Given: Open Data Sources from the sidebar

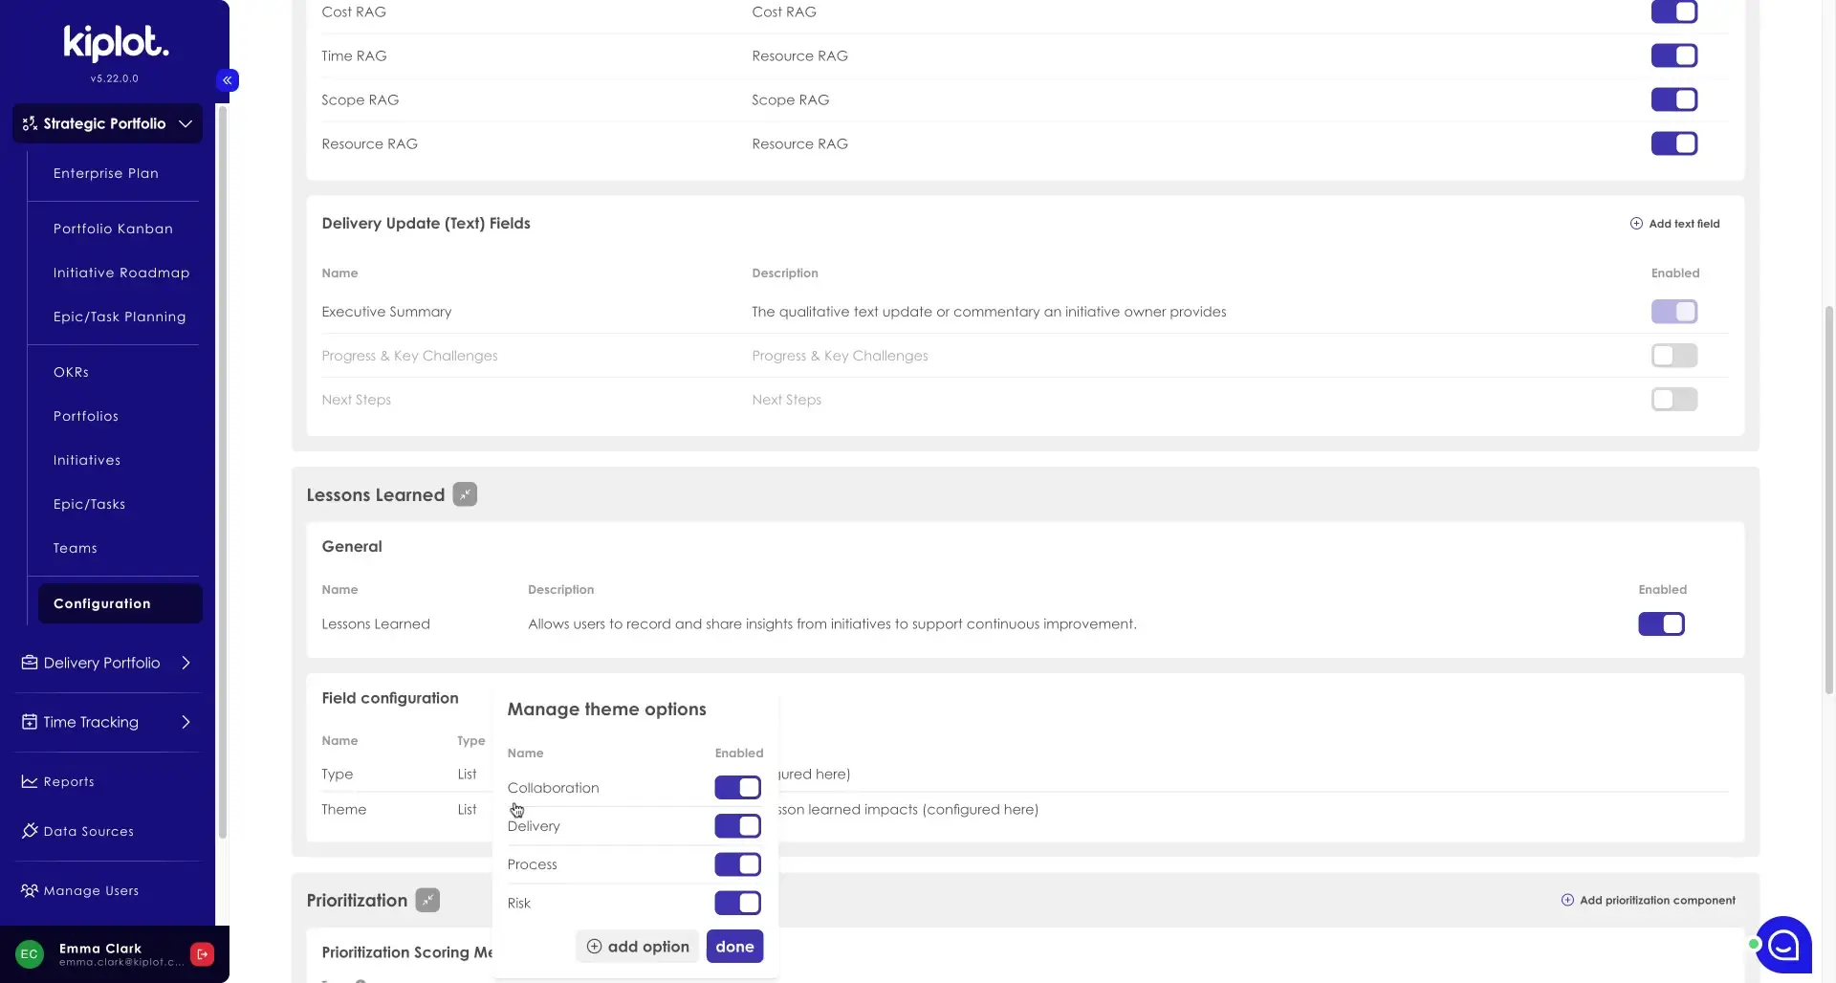Looking at the screenshot, I should point(88,831).
